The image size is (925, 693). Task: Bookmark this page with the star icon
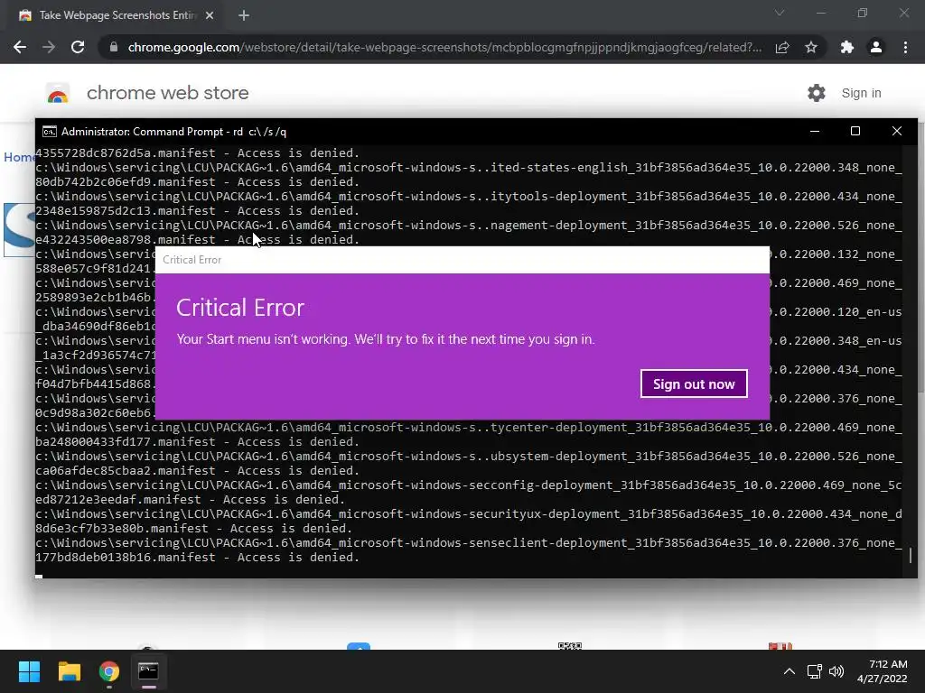[x=811, y=47]
